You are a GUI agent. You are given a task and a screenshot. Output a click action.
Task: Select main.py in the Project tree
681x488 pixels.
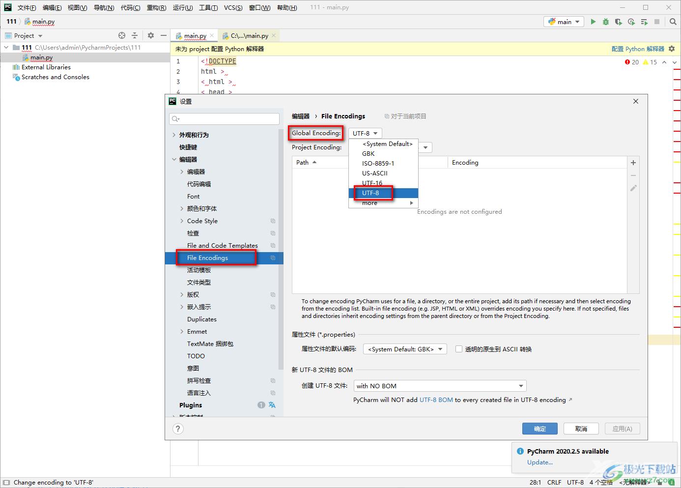tap(42, 57)
